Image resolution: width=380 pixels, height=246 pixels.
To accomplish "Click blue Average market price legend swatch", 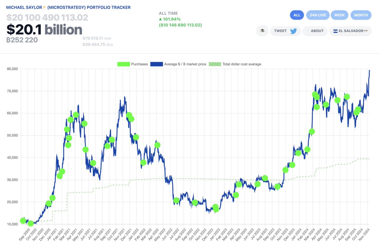I will pyautogui.click(x=156, y=64).
